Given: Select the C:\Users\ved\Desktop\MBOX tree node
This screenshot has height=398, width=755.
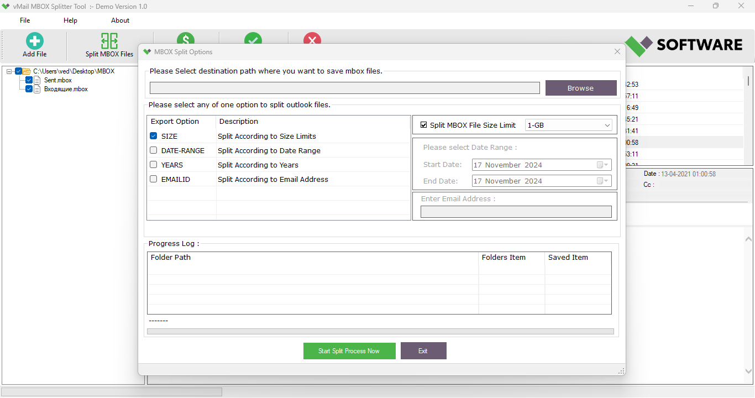Looking at the screenshot, I should click(x=74, y=71).
